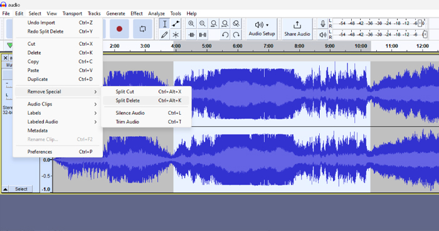
Task: Click the Zoom In magnifier icon
Action: [191, 24]
